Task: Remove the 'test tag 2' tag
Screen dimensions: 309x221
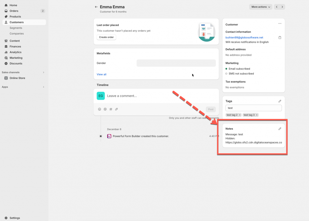Action: [240, 115]
